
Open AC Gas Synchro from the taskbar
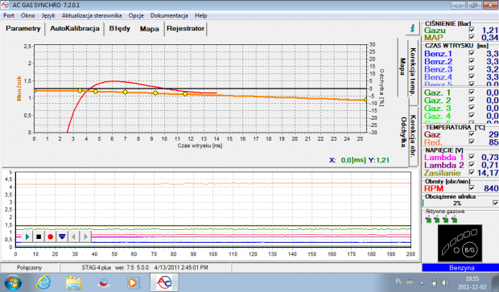click(164, 282)
